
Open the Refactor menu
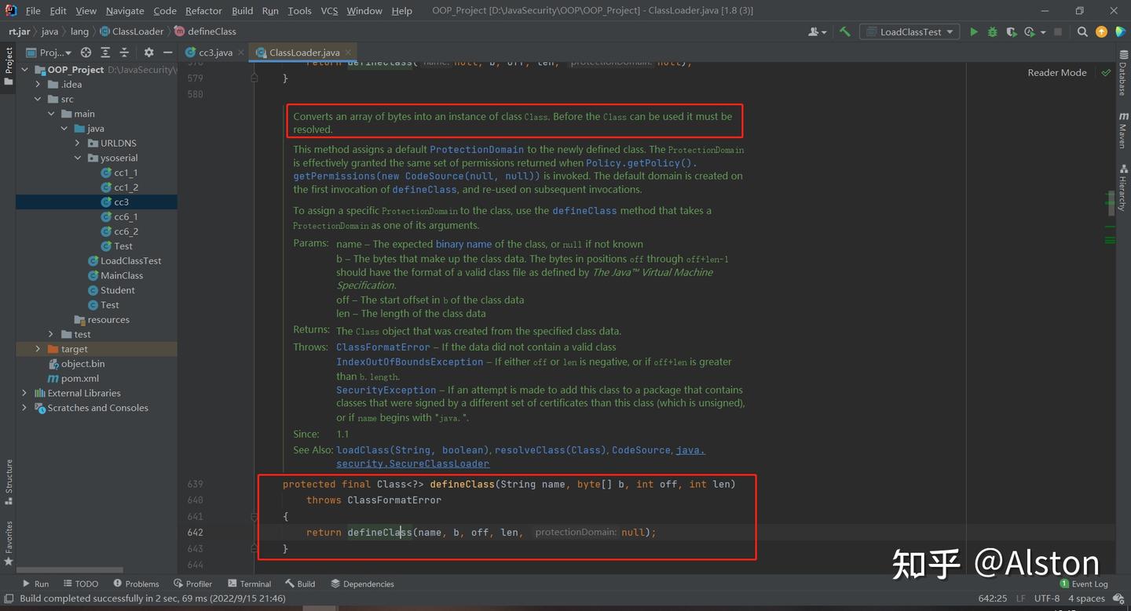(x=203, y=11)
